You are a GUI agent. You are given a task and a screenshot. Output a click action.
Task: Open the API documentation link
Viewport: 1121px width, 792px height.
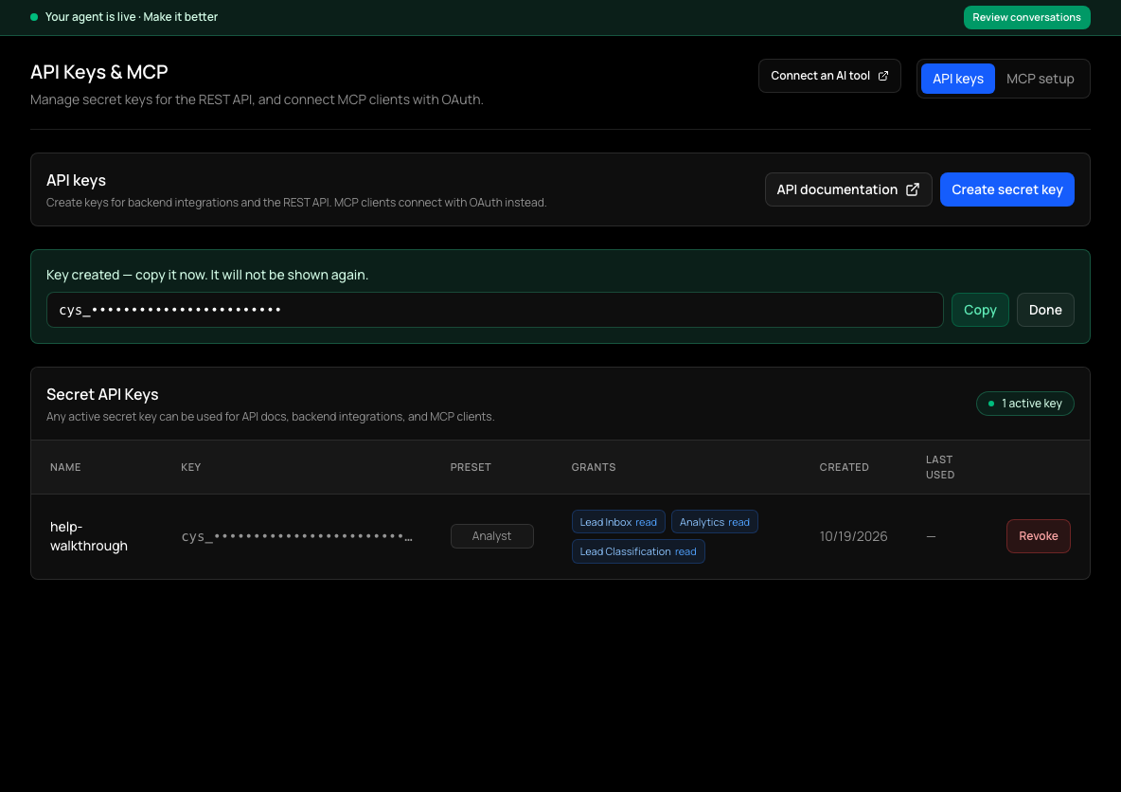click(x=848, y=189)
